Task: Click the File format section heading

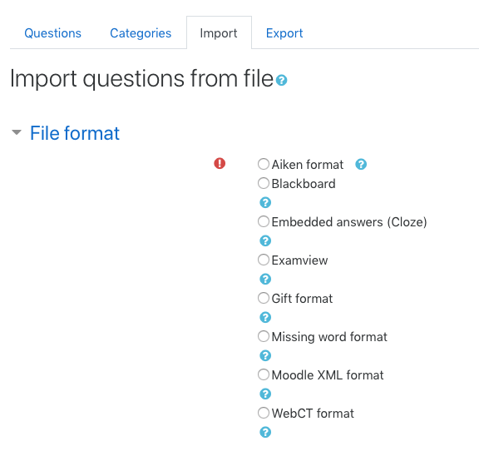Action: 75,133
